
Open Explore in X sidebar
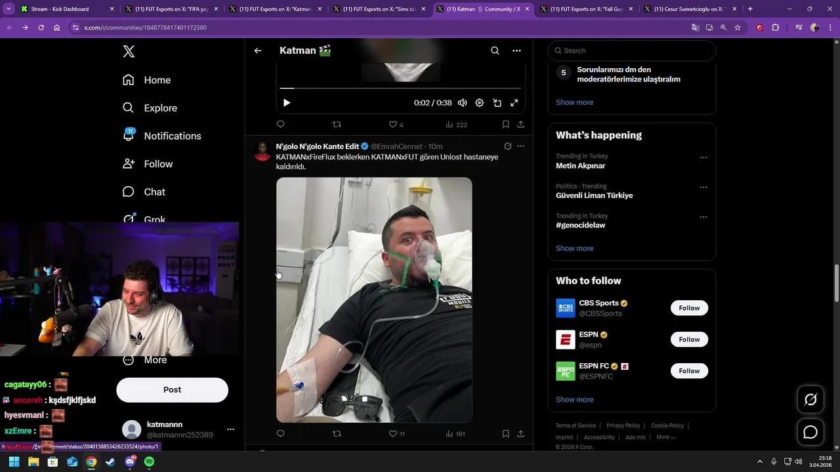point(150,108)
